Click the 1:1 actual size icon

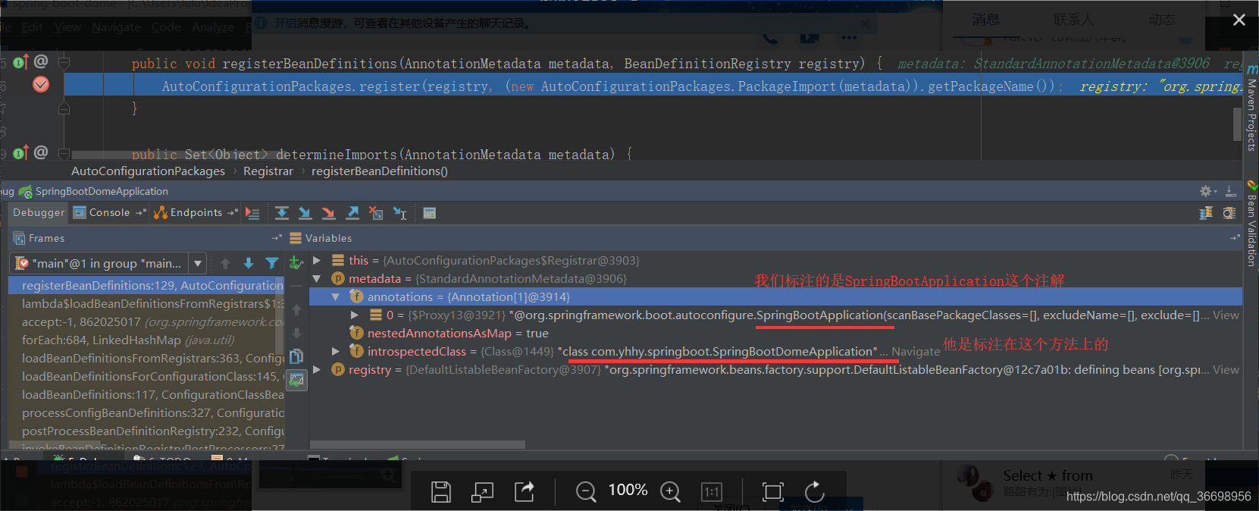[x=712, y=492]
